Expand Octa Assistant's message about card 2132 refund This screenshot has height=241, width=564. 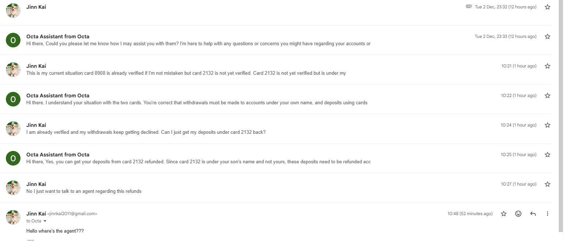[198, 162]
